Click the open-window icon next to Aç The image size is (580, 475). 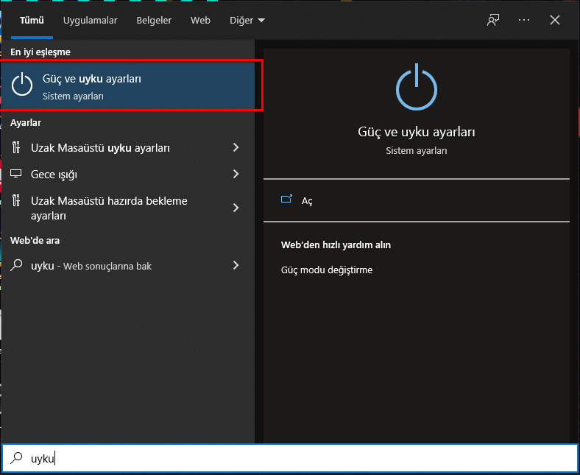coord(286,199)
